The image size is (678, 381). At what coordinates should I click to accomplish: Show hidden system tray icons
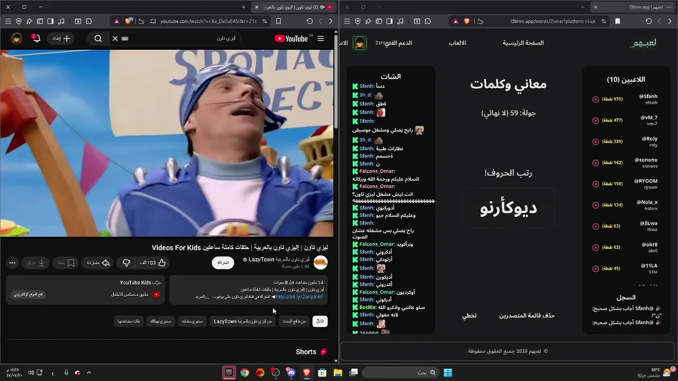coord(89,373)
